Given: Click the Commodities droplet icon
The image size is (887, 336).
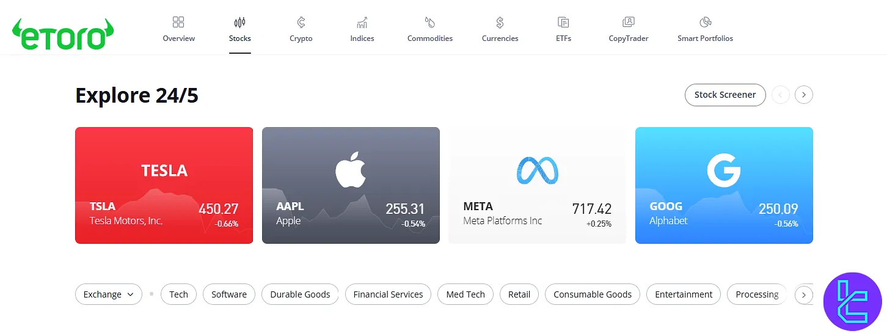Looking at the screenshot, I should [x=430, y=23].
